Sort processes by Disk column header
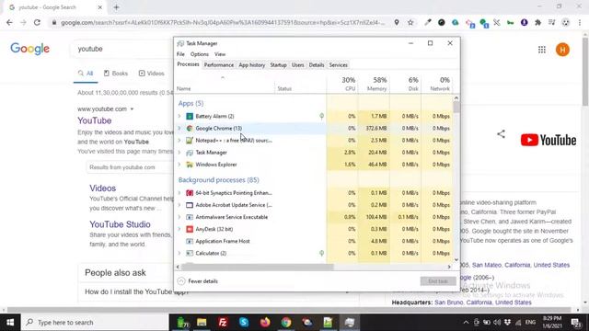This screenshot has height=331, width=589. point(406,84)
